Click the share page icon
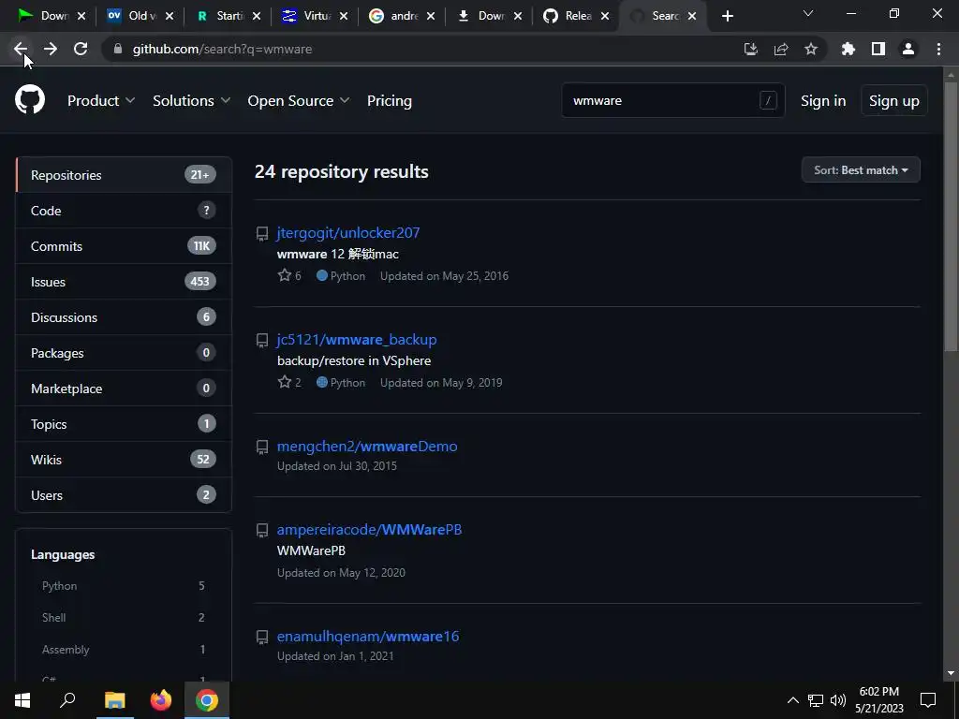The image size is (959, 719). click(781, 49)
